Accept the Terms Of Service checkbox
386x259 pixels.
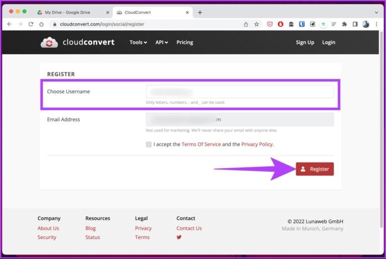click(149, 144)
